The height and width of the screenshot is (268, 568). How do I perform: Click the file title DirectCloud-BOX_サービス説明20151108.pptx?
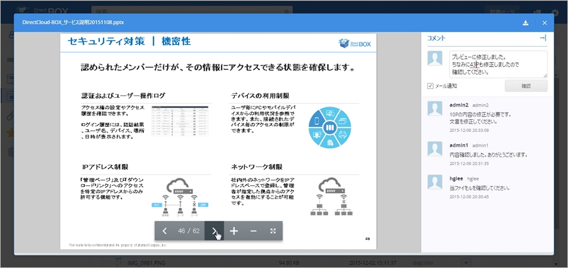pos(73,23)
